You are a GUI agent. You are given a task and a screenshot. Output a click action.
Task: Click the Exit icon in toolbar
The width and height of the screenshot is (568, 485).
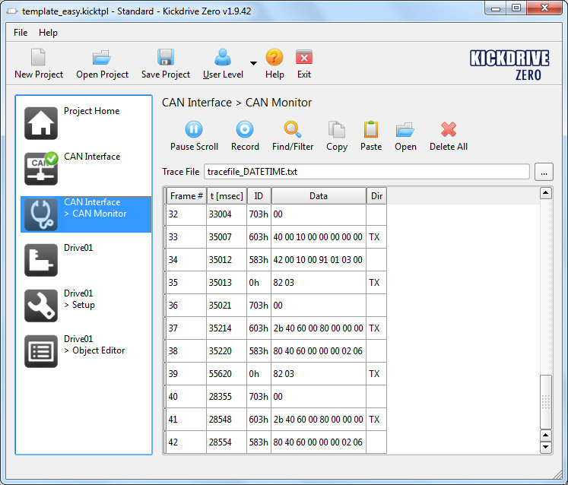[304, 57]
